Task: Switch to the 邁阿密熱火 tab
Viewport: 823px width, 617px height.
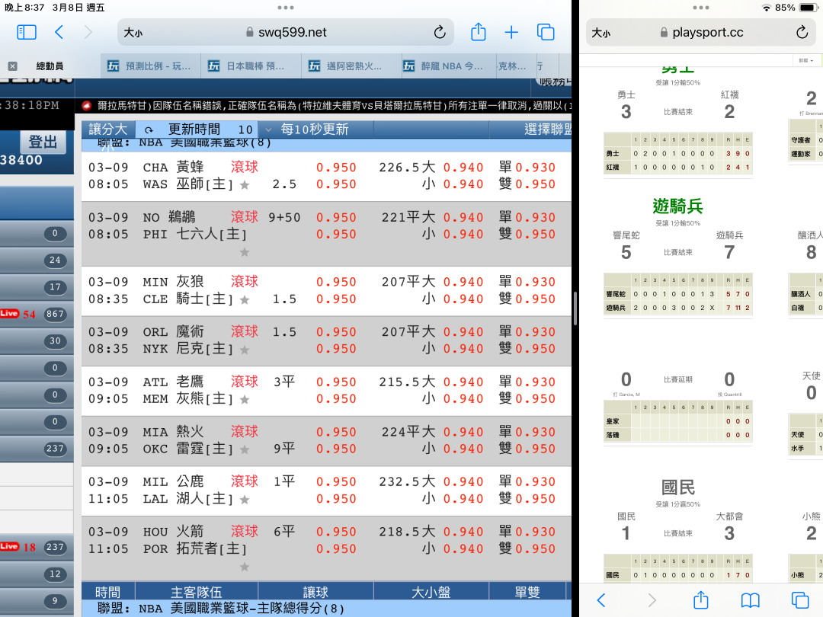Action: (351, 66)
